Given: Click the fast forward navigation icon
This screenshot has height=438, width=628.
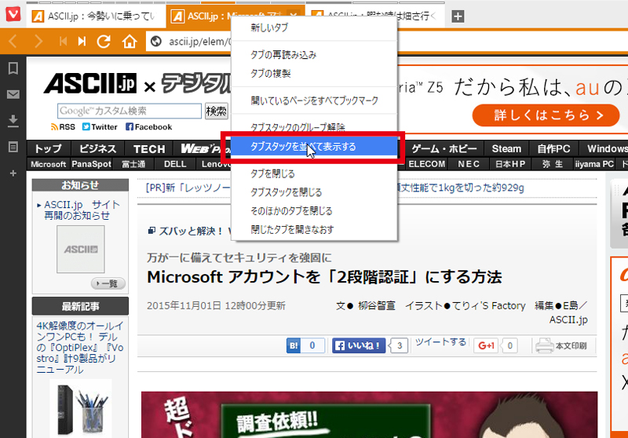Looking at the screenshot, I should tap(82, 42).
